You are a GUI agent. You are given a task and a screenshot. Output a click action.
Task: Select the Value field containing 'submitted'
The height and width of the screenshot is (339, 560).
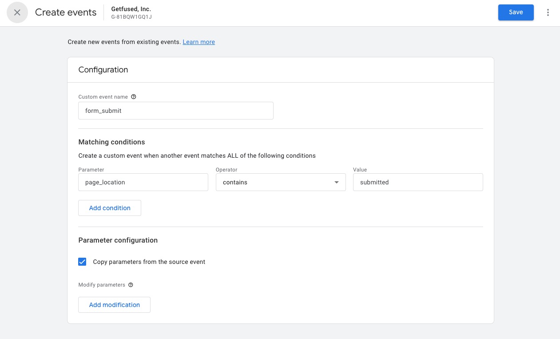pyautogui.click(x=417, y=182)
